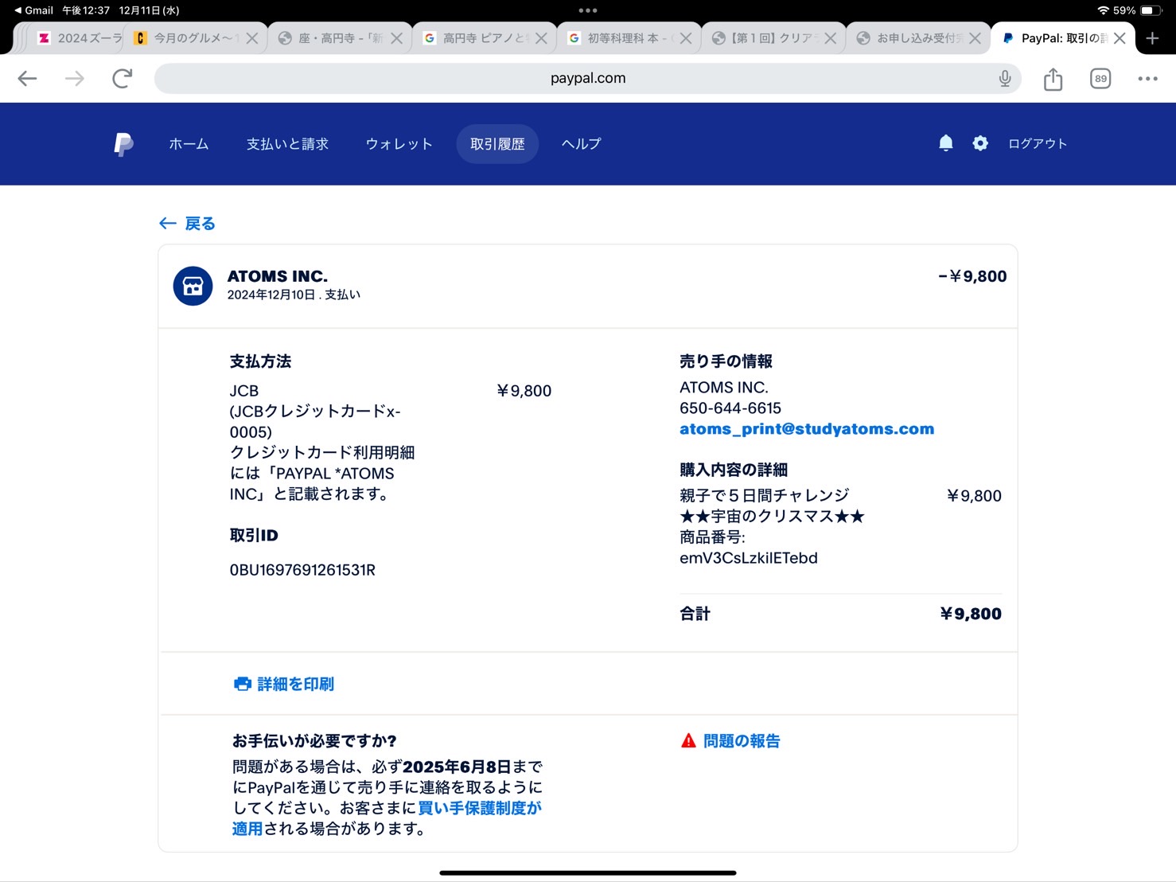Open the PayPal settings gear icon

980,143
